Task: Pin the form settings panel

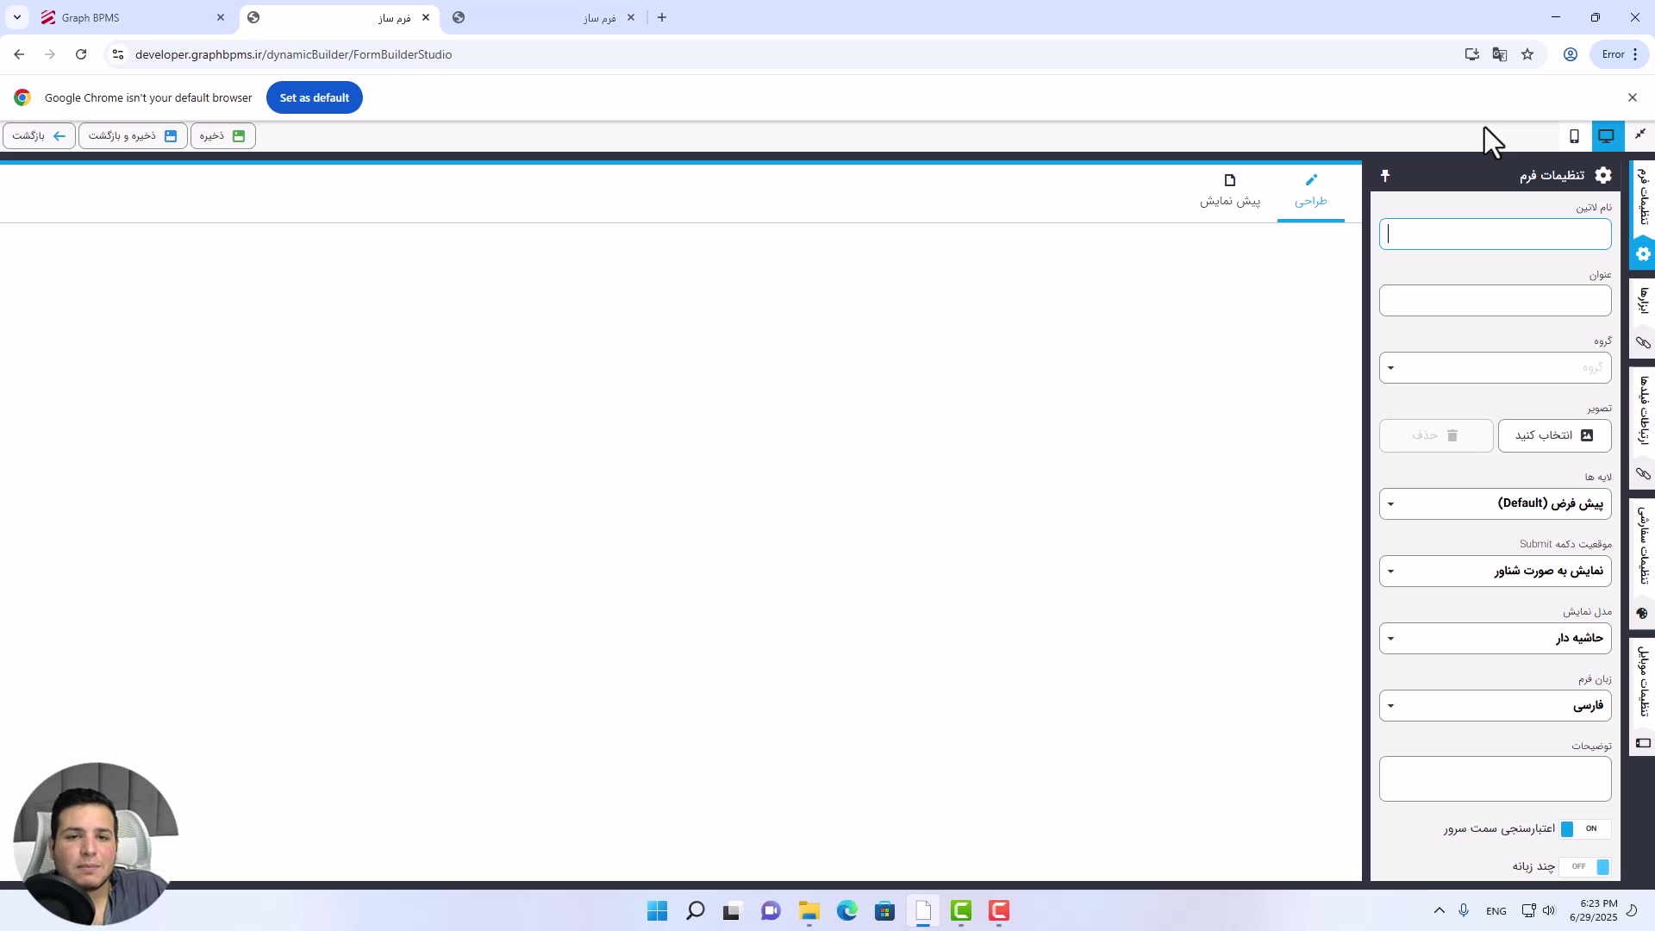Action: pos(1385,176)
